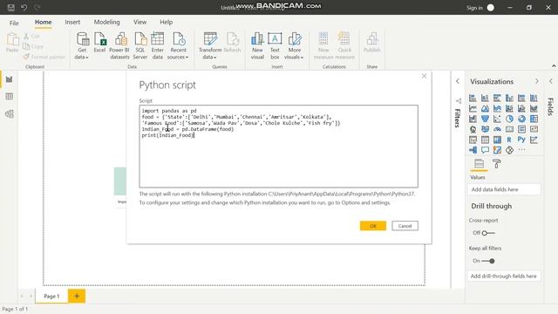Viewport: 558px width, 314px height.
Task: Select the decomposition tree visual
Action: click(473, 150)
